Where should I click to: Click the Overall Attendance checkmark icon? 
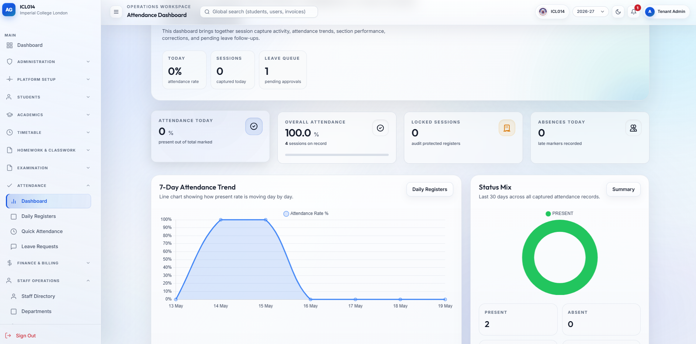pos(380,128)
